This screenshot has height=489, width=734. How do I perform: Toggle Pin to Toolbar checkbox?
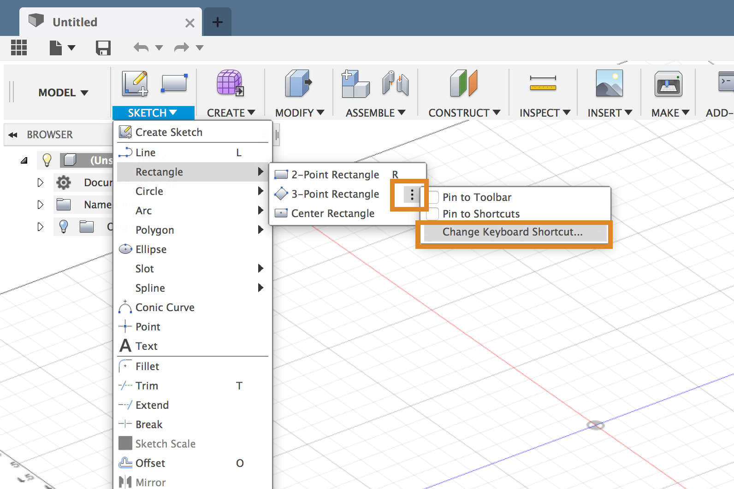(x=432, y=197)
